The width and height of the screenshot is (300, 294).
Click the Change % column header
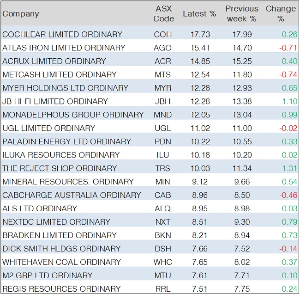tap(281, 14)
